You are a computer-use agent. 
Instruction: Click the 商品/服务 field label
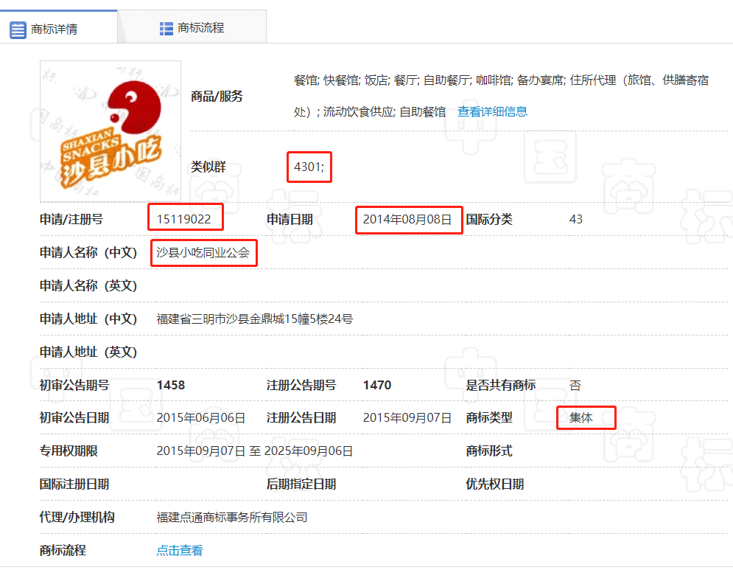217,97
